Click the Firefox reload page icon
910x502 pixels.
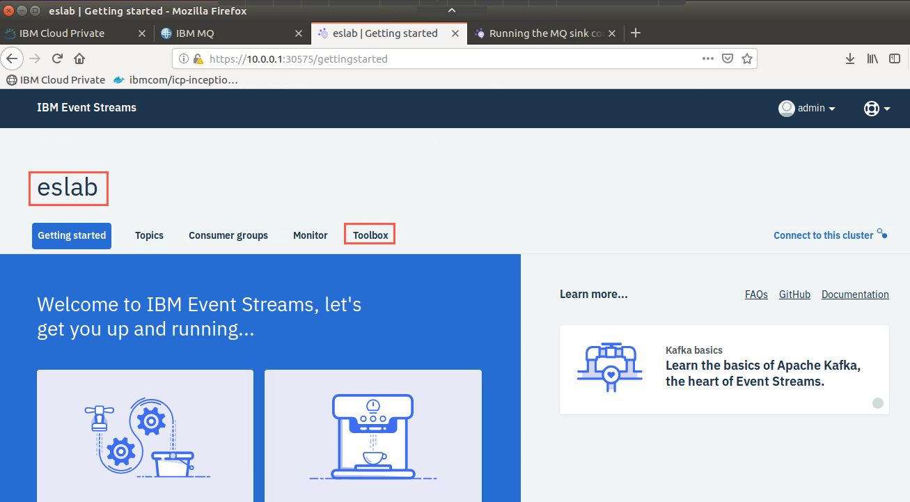(58, 58)
